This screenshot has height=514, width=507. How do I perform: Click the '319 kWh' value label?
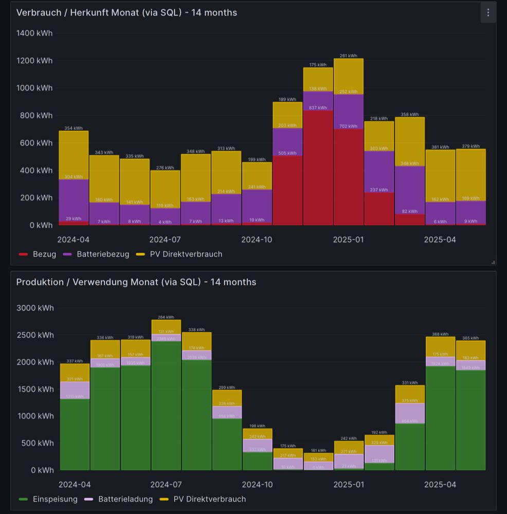click(x=135, y=337)
